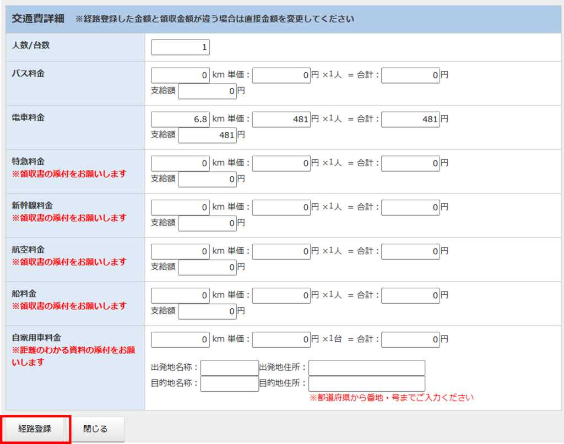Click the 航空料金 km distance field
Image resolution: width=564 pixels, height=444 pixels.
(x=180, y=251)
